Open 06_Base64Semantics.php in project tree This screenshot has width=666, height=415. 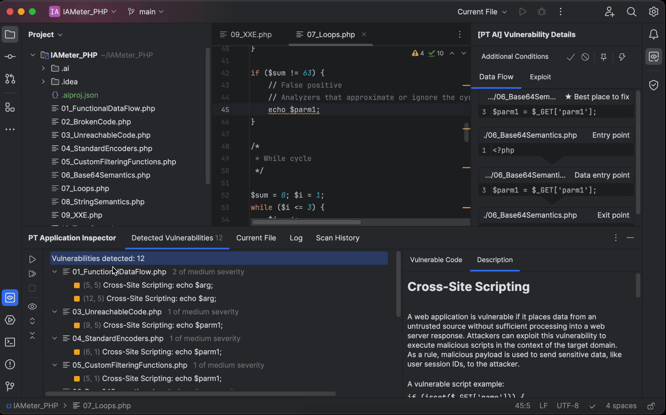tap(106, 175)
